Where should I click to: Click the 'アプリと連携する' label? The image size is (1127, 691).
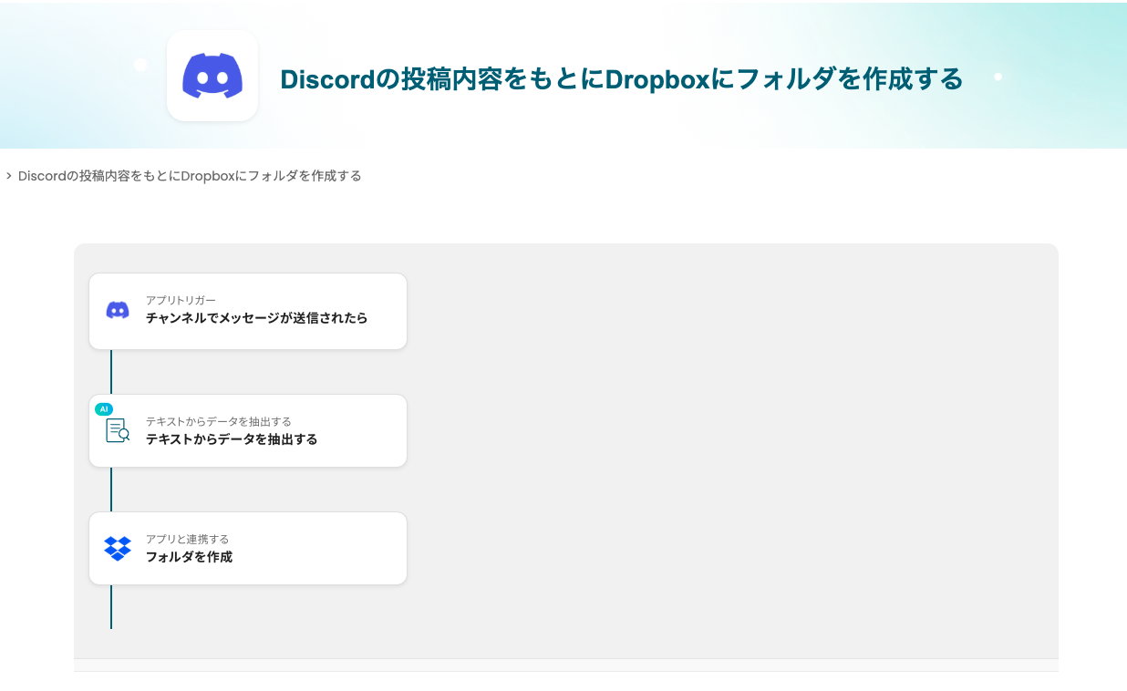[x=188, y=539]
